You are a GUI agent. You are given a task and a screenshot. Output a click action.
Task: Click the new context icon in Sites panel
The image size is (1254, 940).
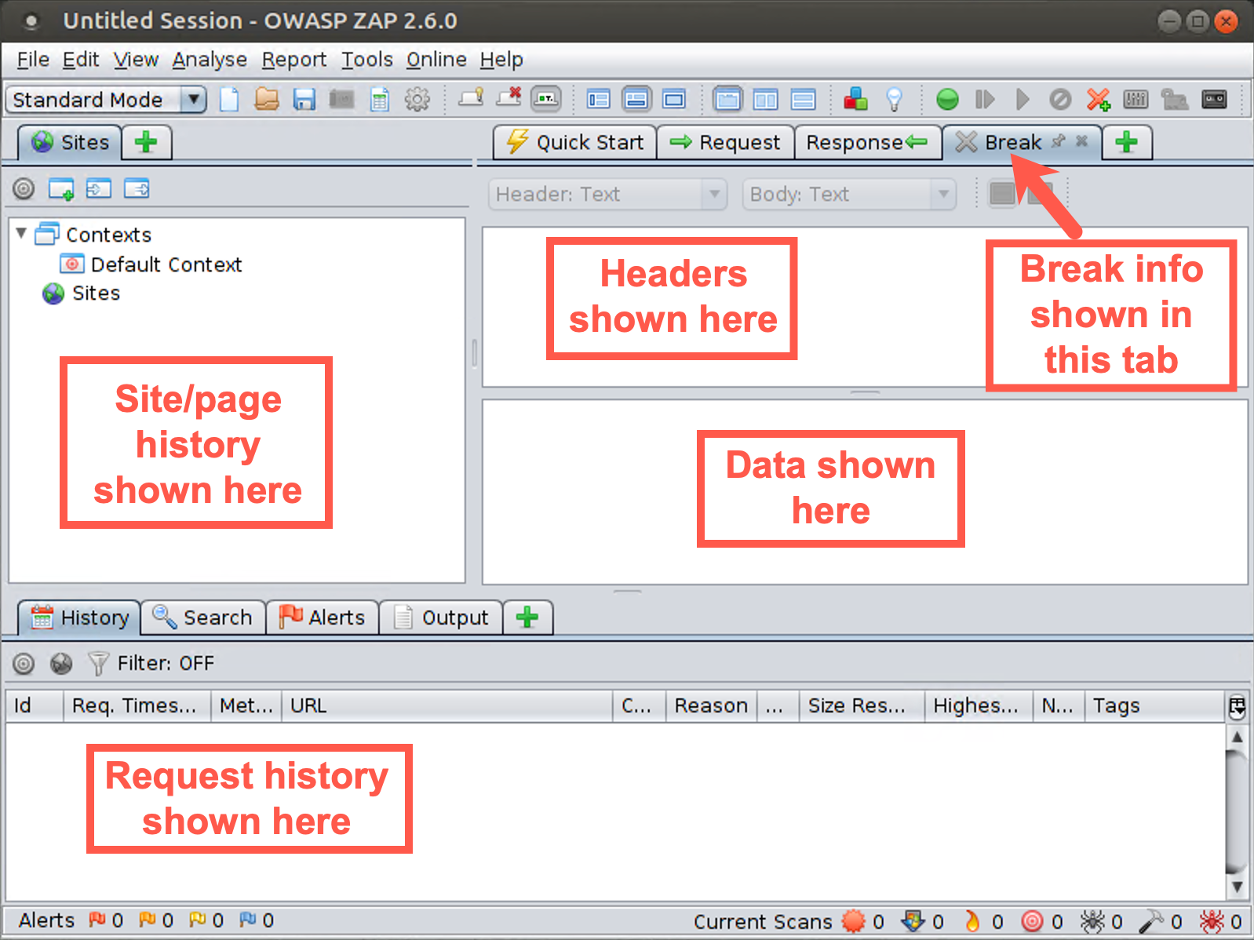(61, 189)
